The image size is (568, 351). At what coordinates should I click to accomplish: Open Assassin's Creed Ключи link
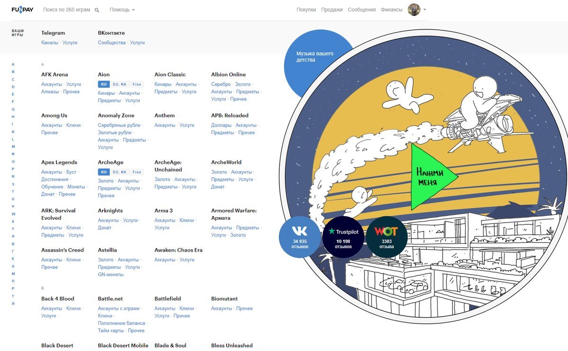click(x=73, y=260)
